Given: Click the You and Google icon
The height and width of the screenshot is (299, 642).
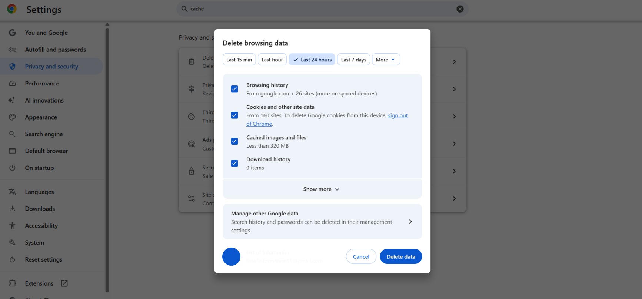Looking at the screenshot, I should click(12, 33).
